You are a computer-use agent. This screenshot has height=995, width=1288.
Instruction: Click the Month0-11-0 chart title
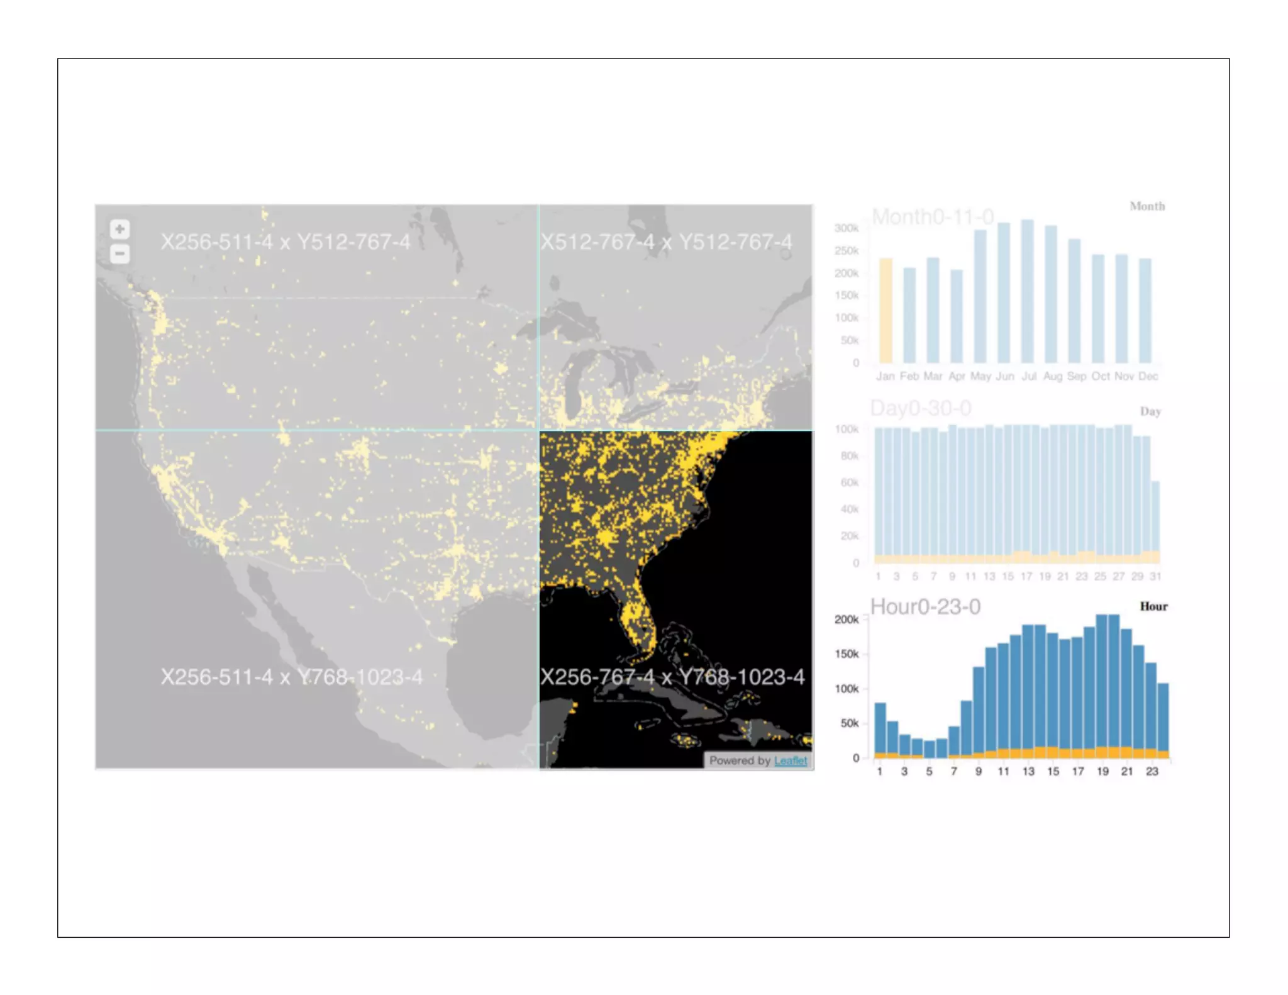(x=933, y=217)
